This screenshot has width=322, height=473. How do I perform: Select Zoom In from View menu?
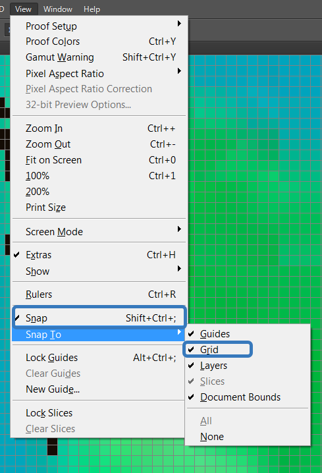click(x=99, y=128)
